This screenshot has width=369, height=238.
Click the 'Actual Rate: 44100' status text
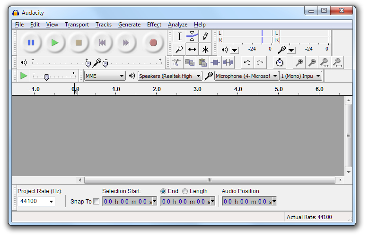click(x=309, y=217)
